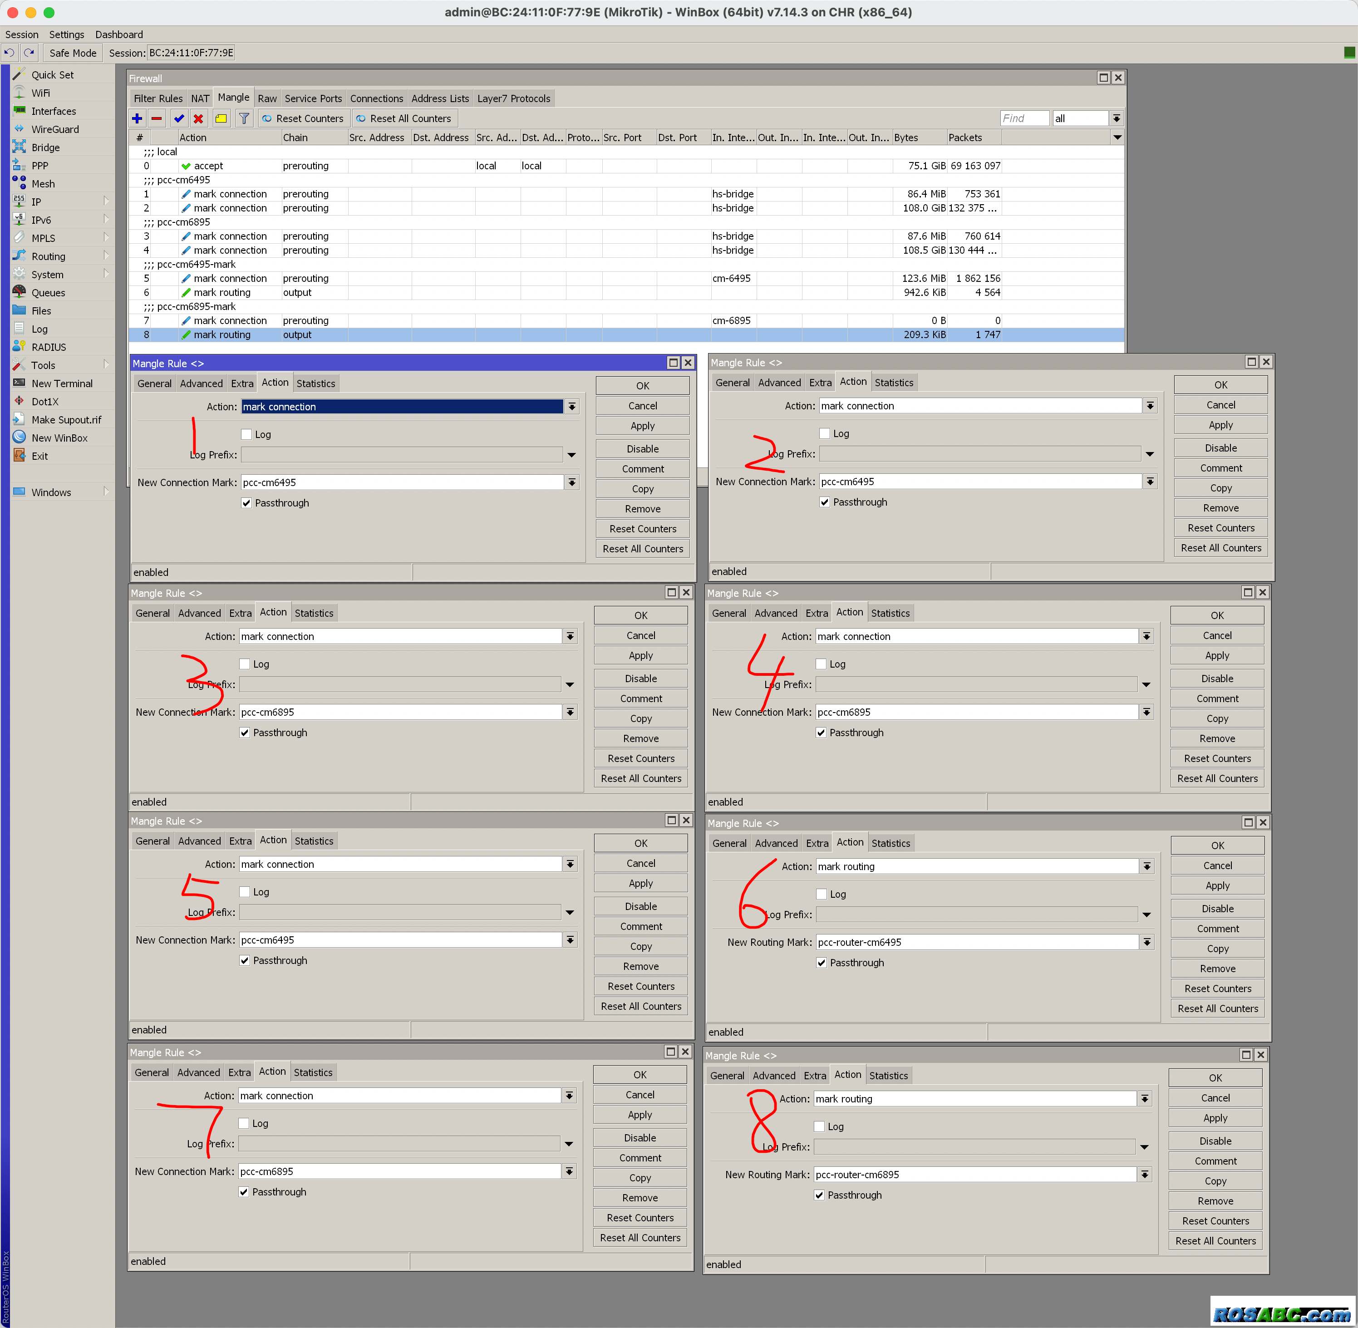
Task: Switch to Address Lists tab
Action: 440,98
